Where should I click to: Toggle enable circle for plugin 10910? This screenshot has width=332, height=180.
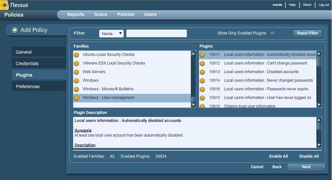tap(202, 106)
